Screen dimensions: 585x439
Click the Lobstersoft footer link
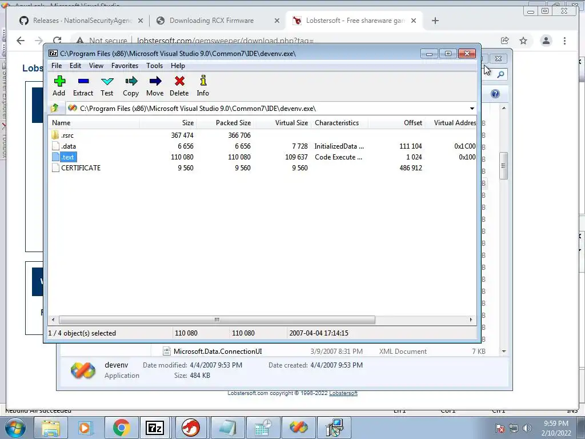pyautogui.click(x=343, y=393)
